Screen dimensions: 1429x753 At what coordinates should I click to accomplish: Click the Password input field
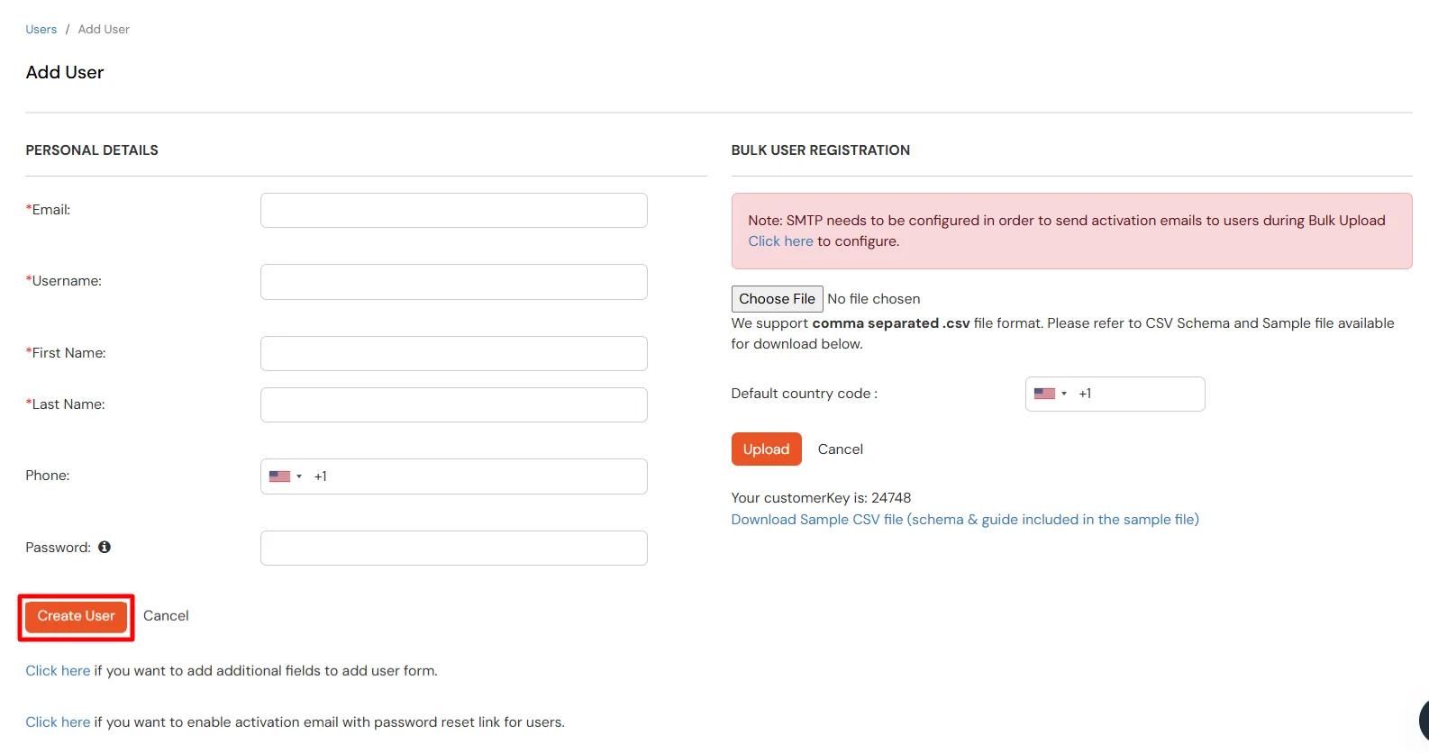[x=453, y=548]
